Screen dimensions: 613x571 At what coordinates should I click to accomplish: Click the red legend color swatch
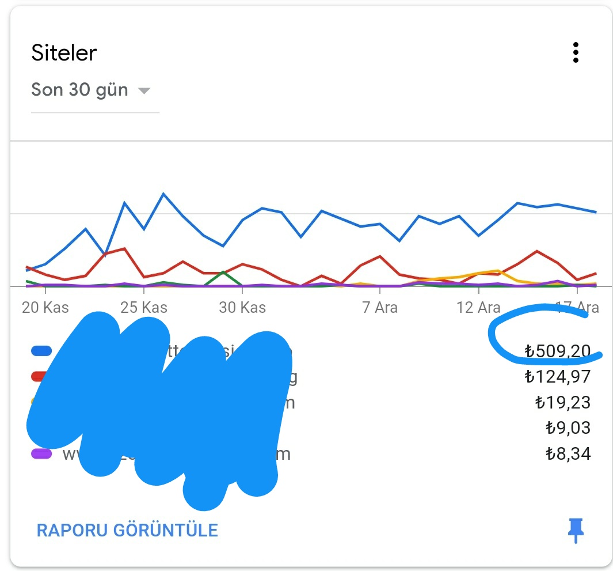[39, 376]
